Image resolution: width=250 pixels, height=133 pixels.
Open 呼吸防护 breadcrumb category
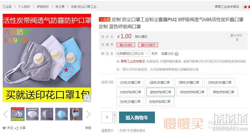coord(43,7)
